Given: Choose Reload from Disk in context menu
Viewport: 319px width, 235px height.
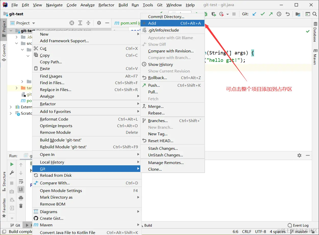Looking at the screenshot, I should tap(86, 175).
